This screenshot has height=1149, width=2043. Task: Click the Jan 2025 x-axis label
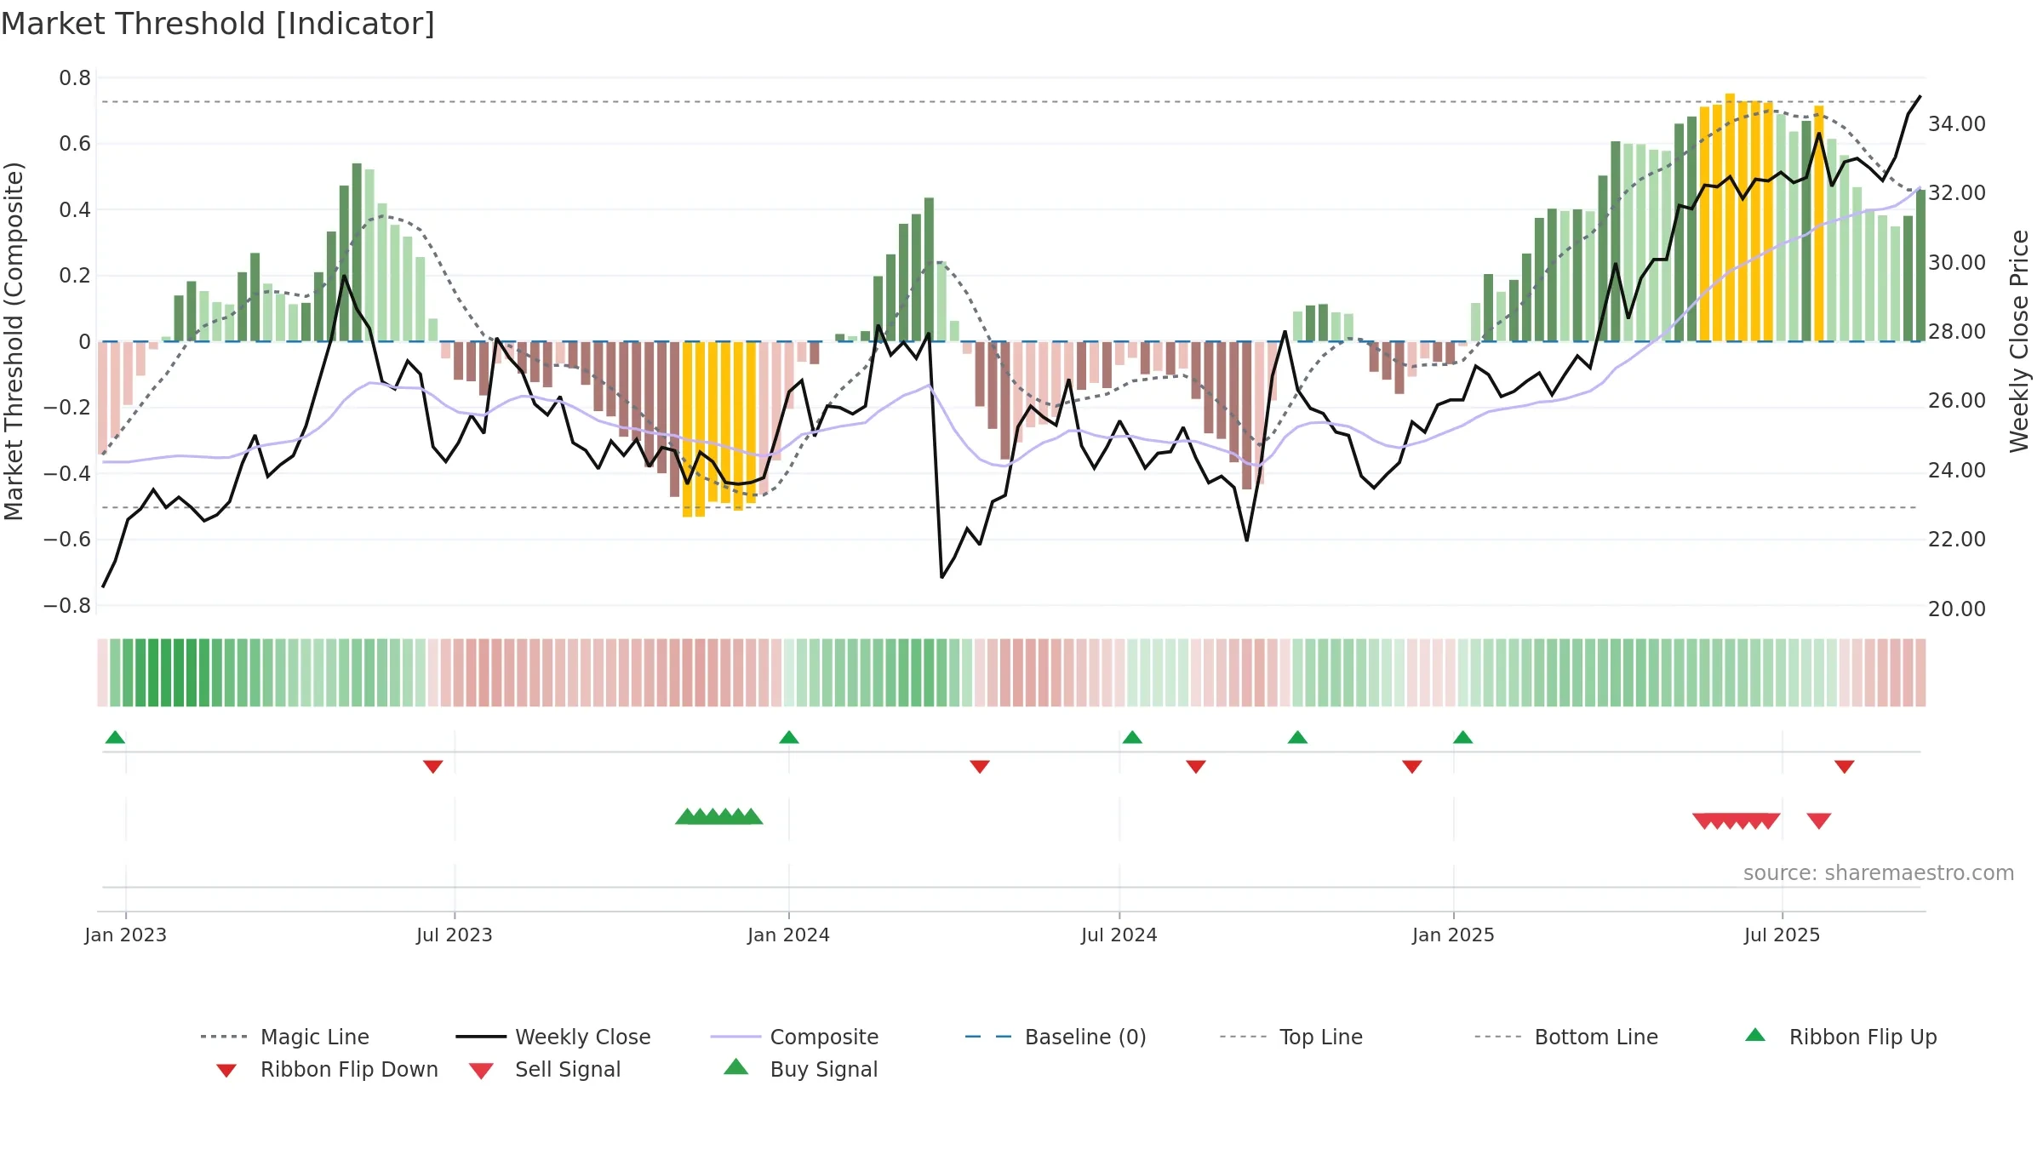click(x=1454, y=935)
